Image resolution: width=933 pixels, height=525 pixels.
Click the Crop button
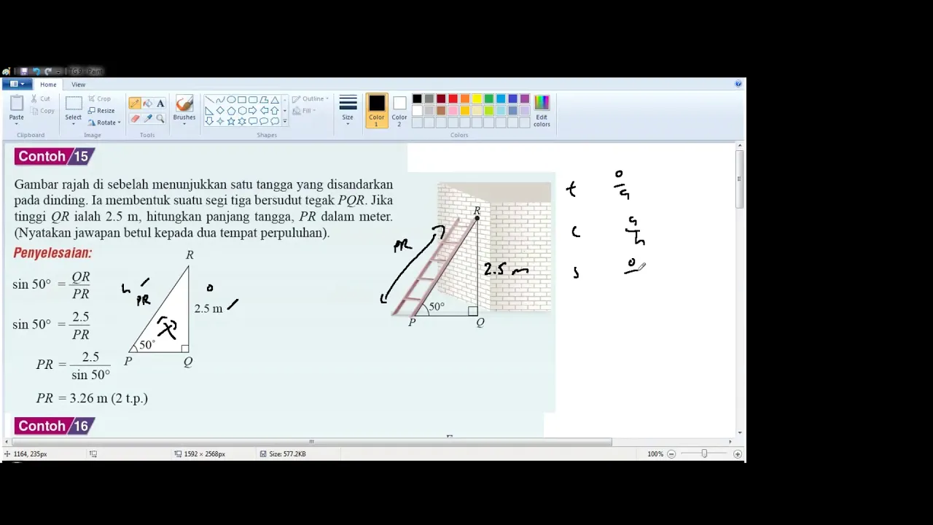coord(100,98)
